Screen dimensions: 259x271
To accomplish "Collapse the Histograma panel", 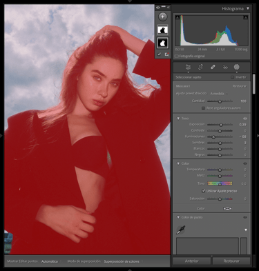I will pyautogui.click(x=248, y=8).
